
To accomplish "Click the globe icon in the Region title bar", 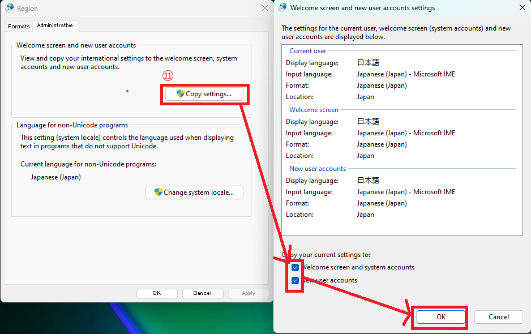I will [x=10, y=7].
